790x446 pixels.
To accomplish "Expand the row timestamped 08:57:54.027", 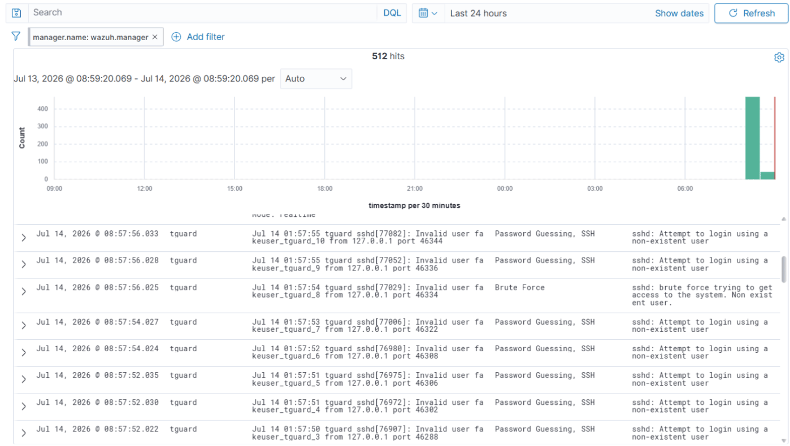I will [x=23, y=326].
